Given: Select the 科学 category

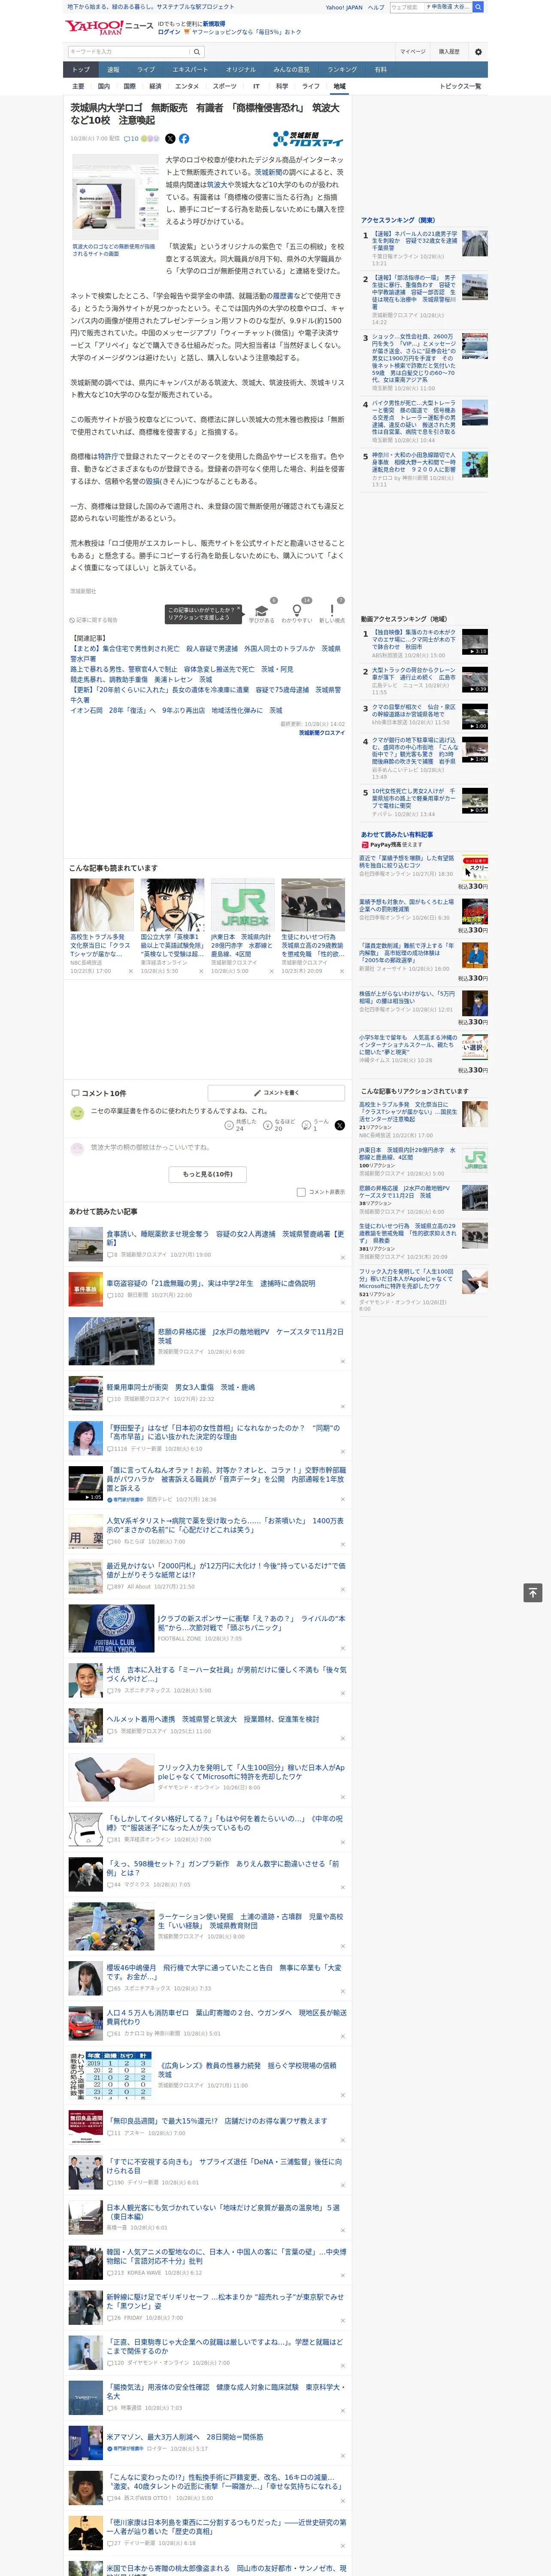Looking at the screenshot, I should (282, 86).
